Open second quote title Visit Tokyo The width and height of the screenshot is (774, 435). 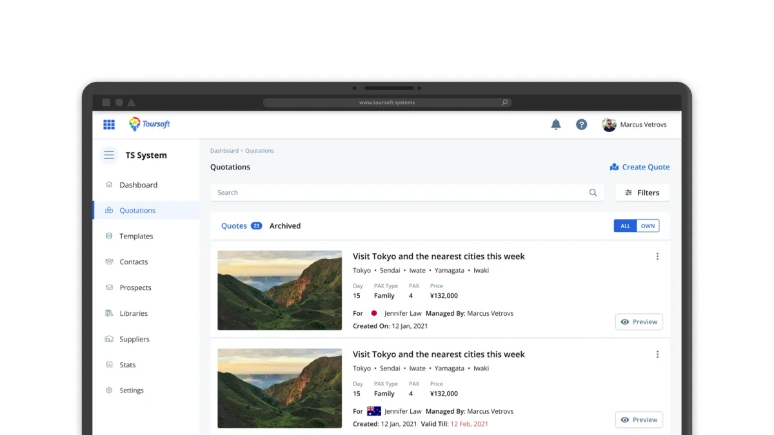(x=439, y=354)
